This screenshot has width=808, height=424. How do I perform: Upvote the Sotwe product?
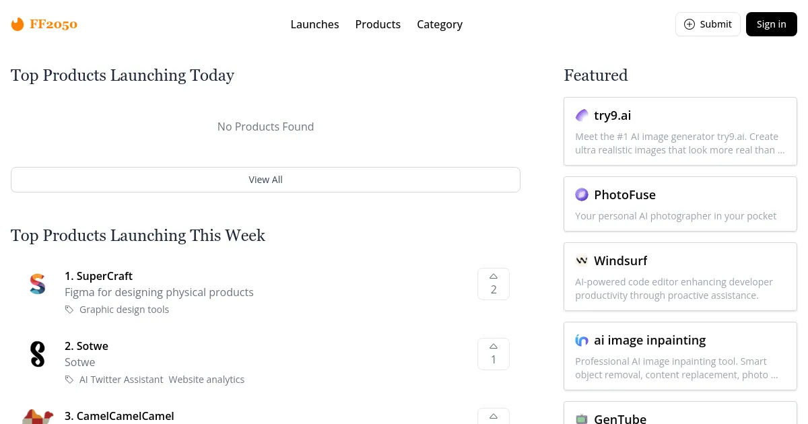pos(494,354)
